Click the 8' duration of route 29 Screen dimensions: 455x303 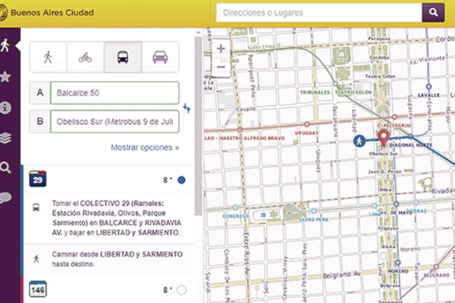point(167,180)
